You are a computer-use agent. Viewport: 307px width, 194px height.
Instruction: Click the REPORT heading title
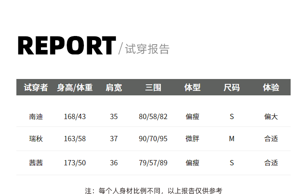tap(67, 46)
